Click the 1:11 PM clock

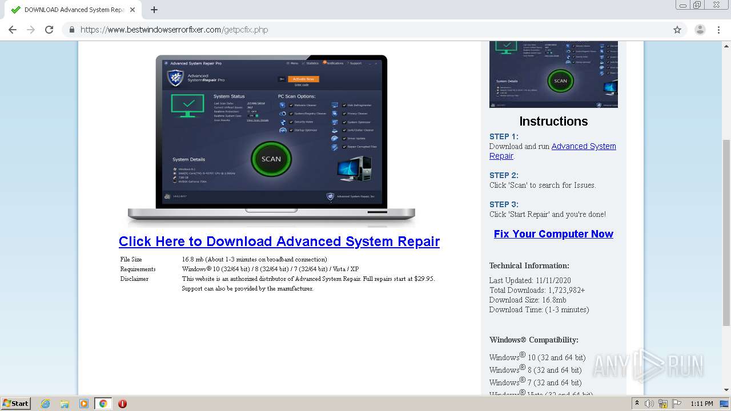point(701,404)
